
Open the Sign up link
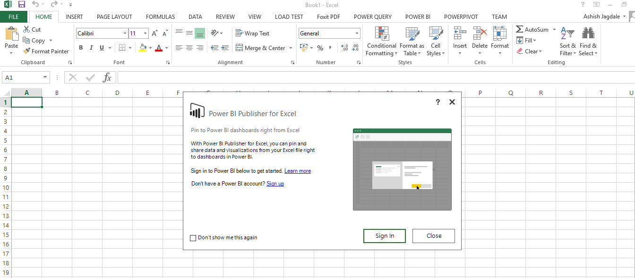275,183
